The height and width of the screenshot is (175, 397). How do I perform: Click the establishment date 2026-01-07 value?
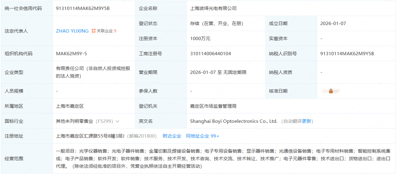pos(333,24)
